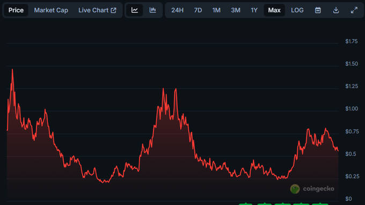
Task: Select the line chart view icon
Action: coord(135,10)
